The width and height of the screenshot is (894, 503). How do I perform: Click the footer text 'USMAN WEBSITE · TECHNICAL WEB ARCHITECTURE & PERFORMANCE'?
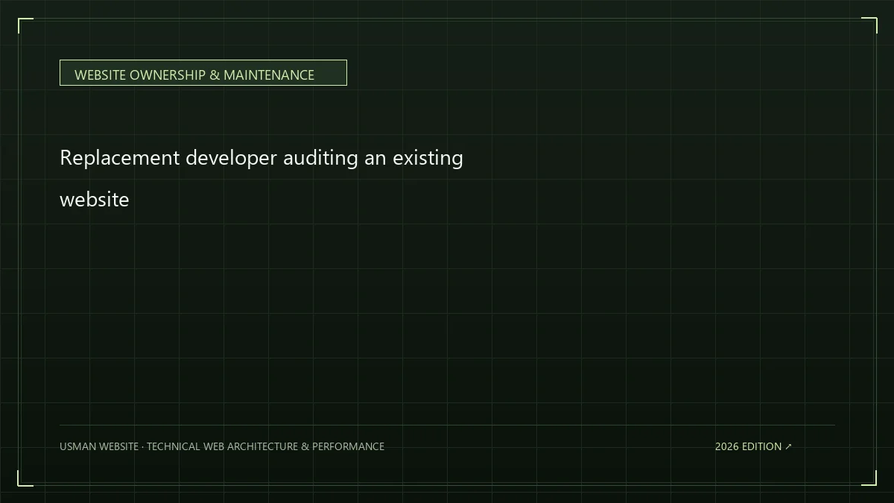tap(222, 446)
